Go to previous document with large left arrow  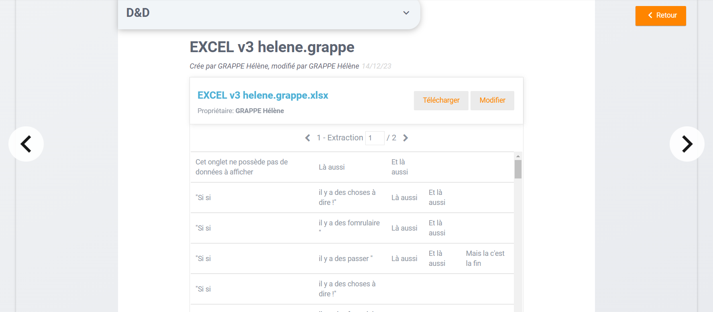click(26, 144)
